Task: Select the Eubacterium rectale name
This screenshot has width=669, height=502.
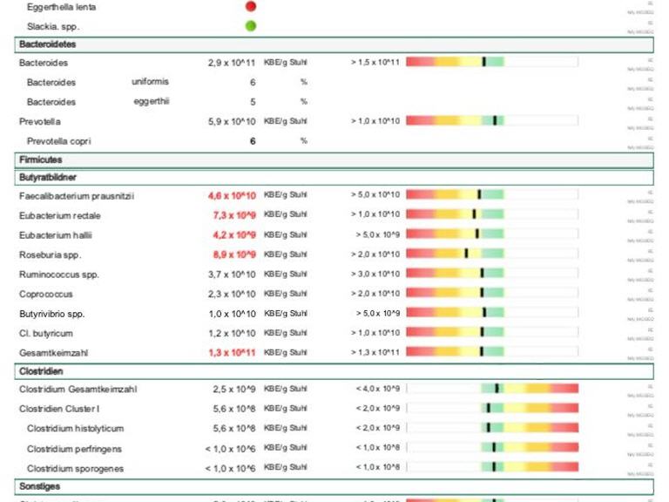Action: [60, 216]
